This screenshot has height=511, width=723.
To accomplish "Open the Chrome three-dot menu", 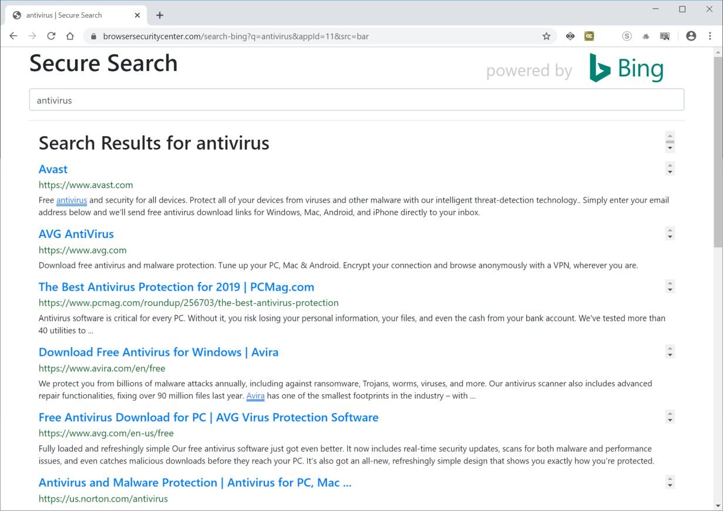I will 709,36.
